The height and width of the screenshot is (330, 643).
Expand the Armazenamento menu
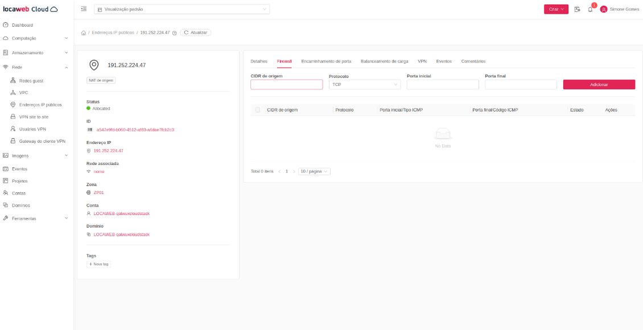tap(36, 52)
